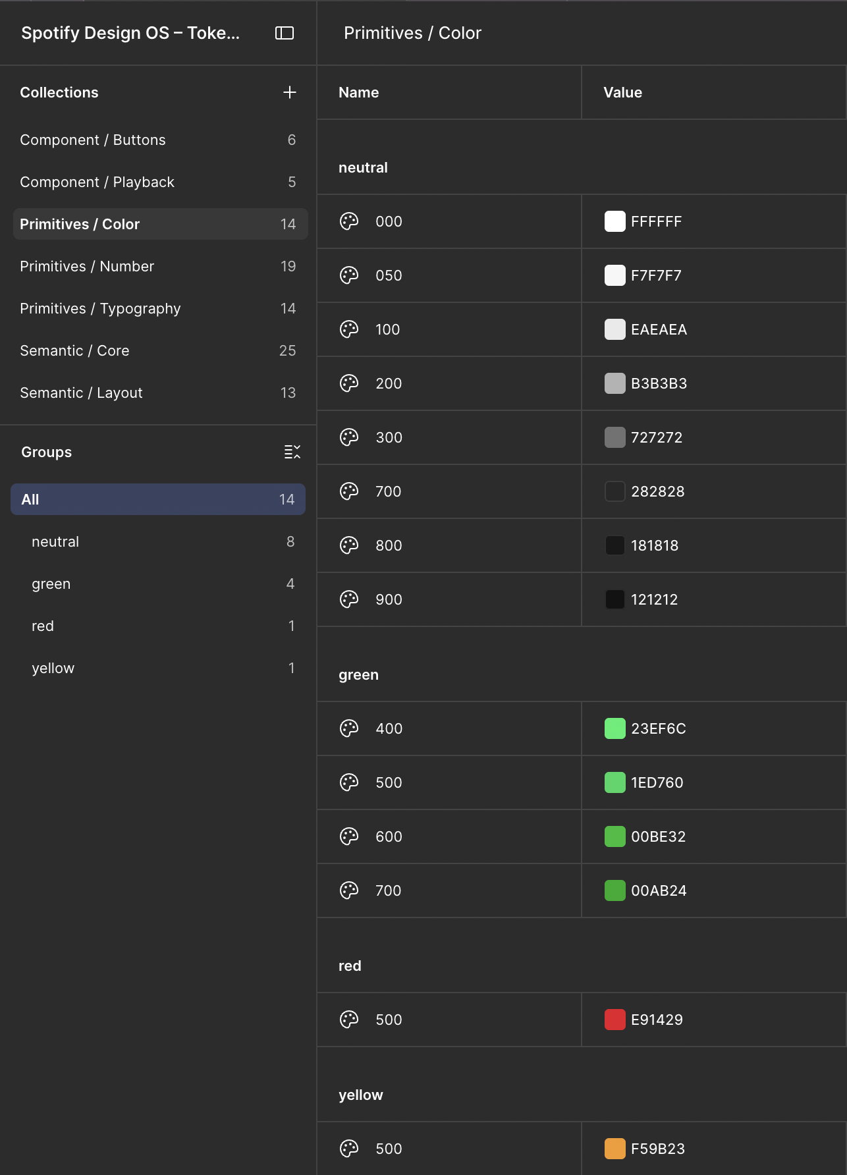This screenshot has width=847, height=1175.
Task: Click variable name 400 in green
Action: pos(389,728)
